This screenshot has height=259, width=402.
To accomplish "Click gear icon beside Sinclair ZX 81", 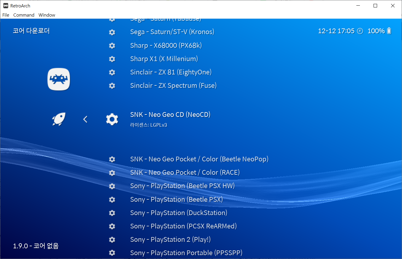I will point(112,72).
